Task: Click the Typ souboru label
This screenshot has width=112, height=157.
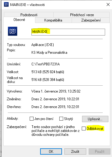Action: (16, 45)
